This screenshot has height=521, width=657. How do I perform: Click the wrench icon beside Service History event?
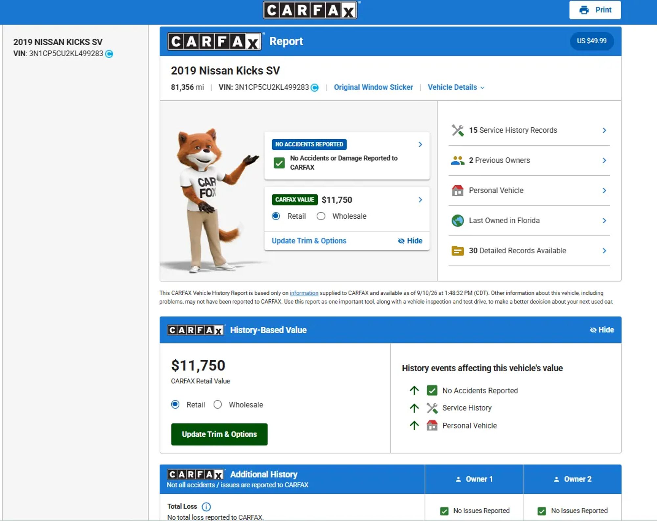click(x=432, y=408)
